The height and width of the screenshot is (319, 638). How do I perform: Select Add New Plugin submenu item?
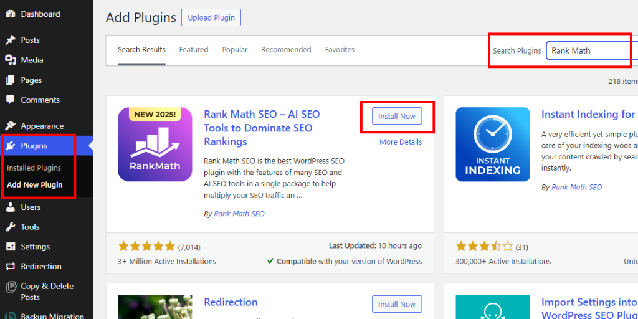pyautogui.click(x=35, y=184)
